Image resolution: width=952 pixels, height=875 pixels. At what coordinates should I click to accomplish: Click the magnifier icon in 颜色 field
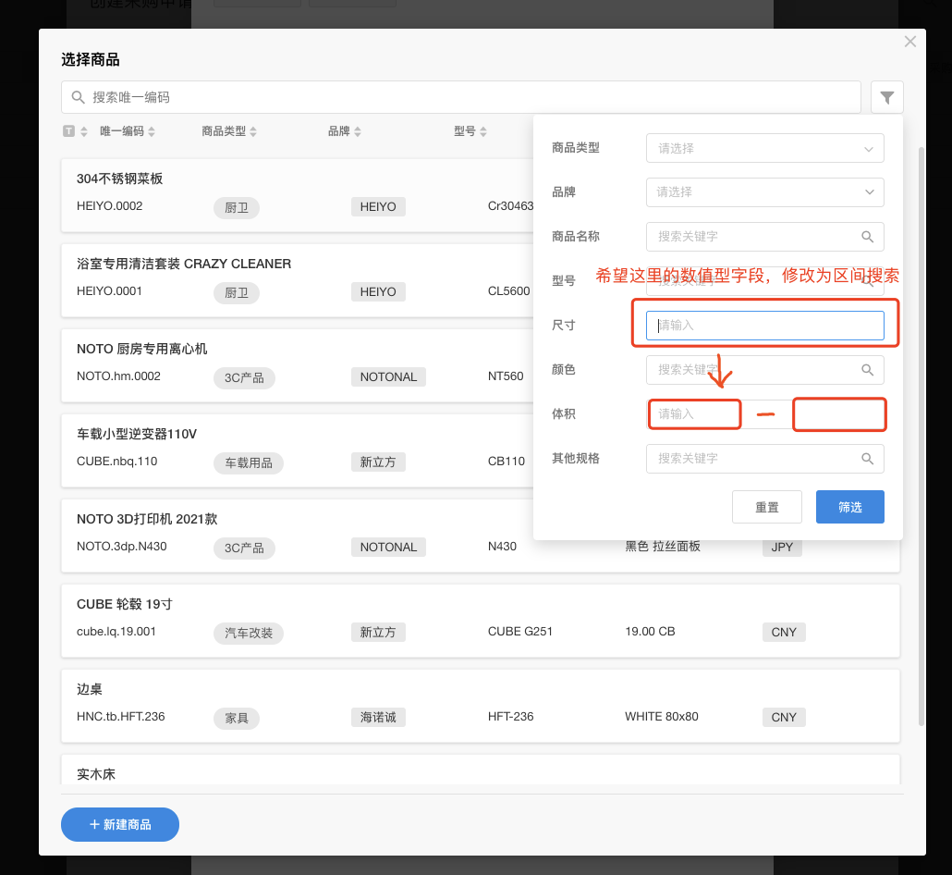tap(867, 370)
